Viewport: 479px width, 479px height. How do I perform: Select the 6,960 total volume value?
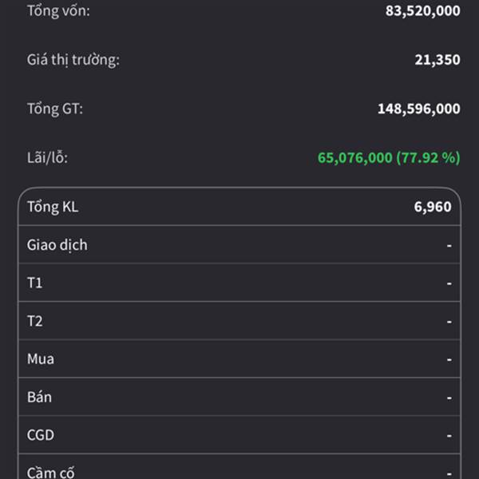point(432,207)
